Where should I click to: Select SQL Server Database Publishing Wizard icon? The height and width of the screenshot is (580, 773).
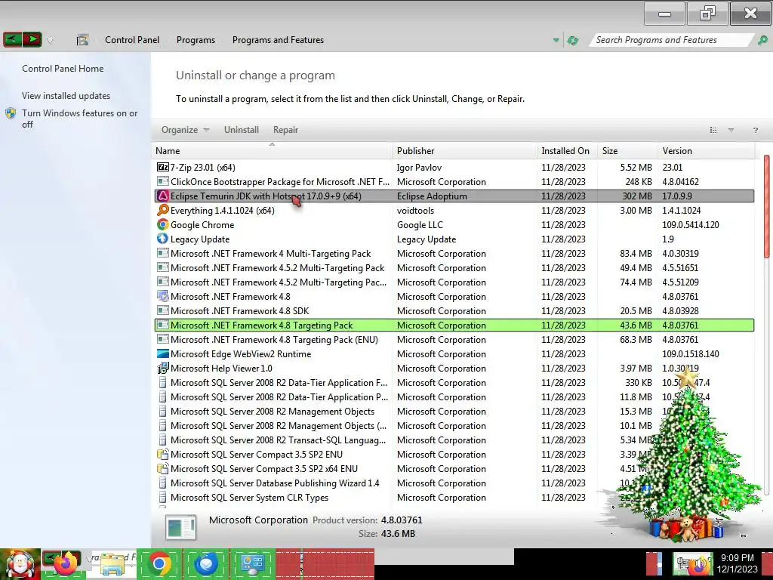(163, 483)
